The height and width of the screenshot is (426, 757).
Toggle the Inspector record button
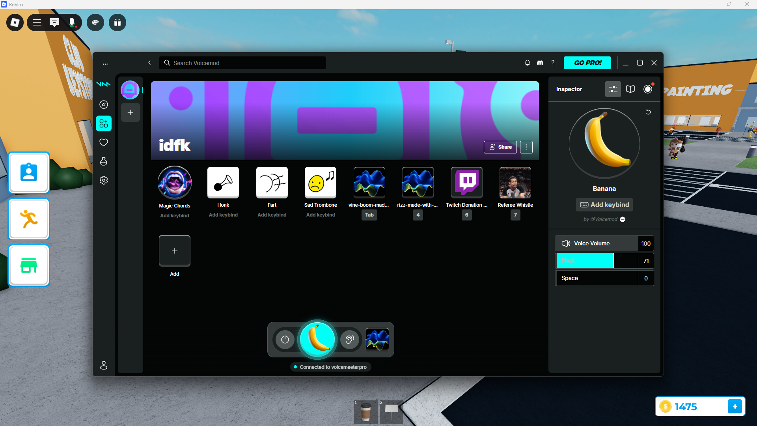[648, 89]
